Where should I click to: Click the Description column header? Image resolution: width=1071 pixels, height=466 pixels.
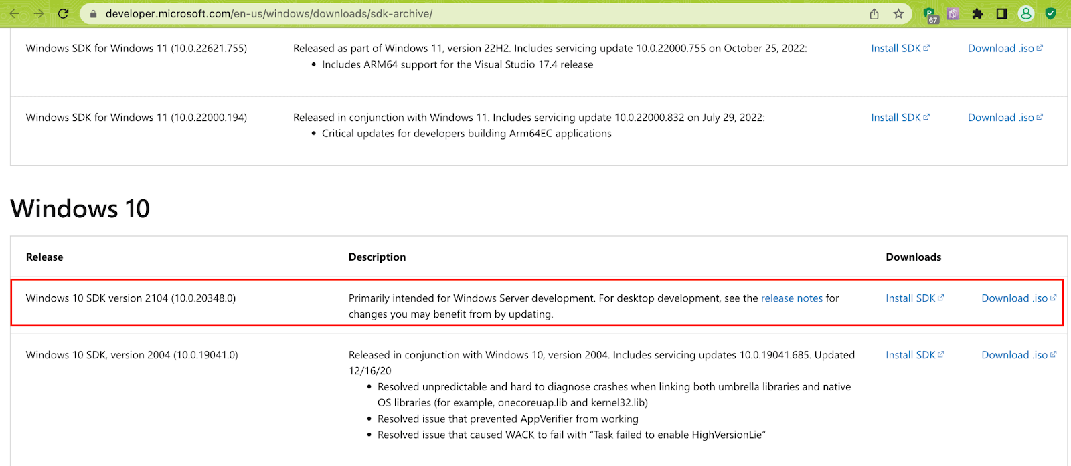pos(377,257)
